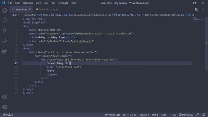Open Run and Debug view
Image resolution: width=208 pixels, height=117 pixels.
pos(5,41)
